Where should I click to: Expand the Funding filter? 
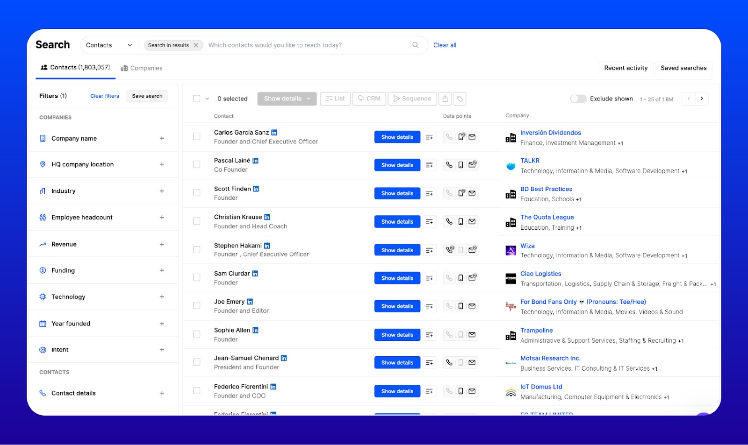click(x=162, y=270)
